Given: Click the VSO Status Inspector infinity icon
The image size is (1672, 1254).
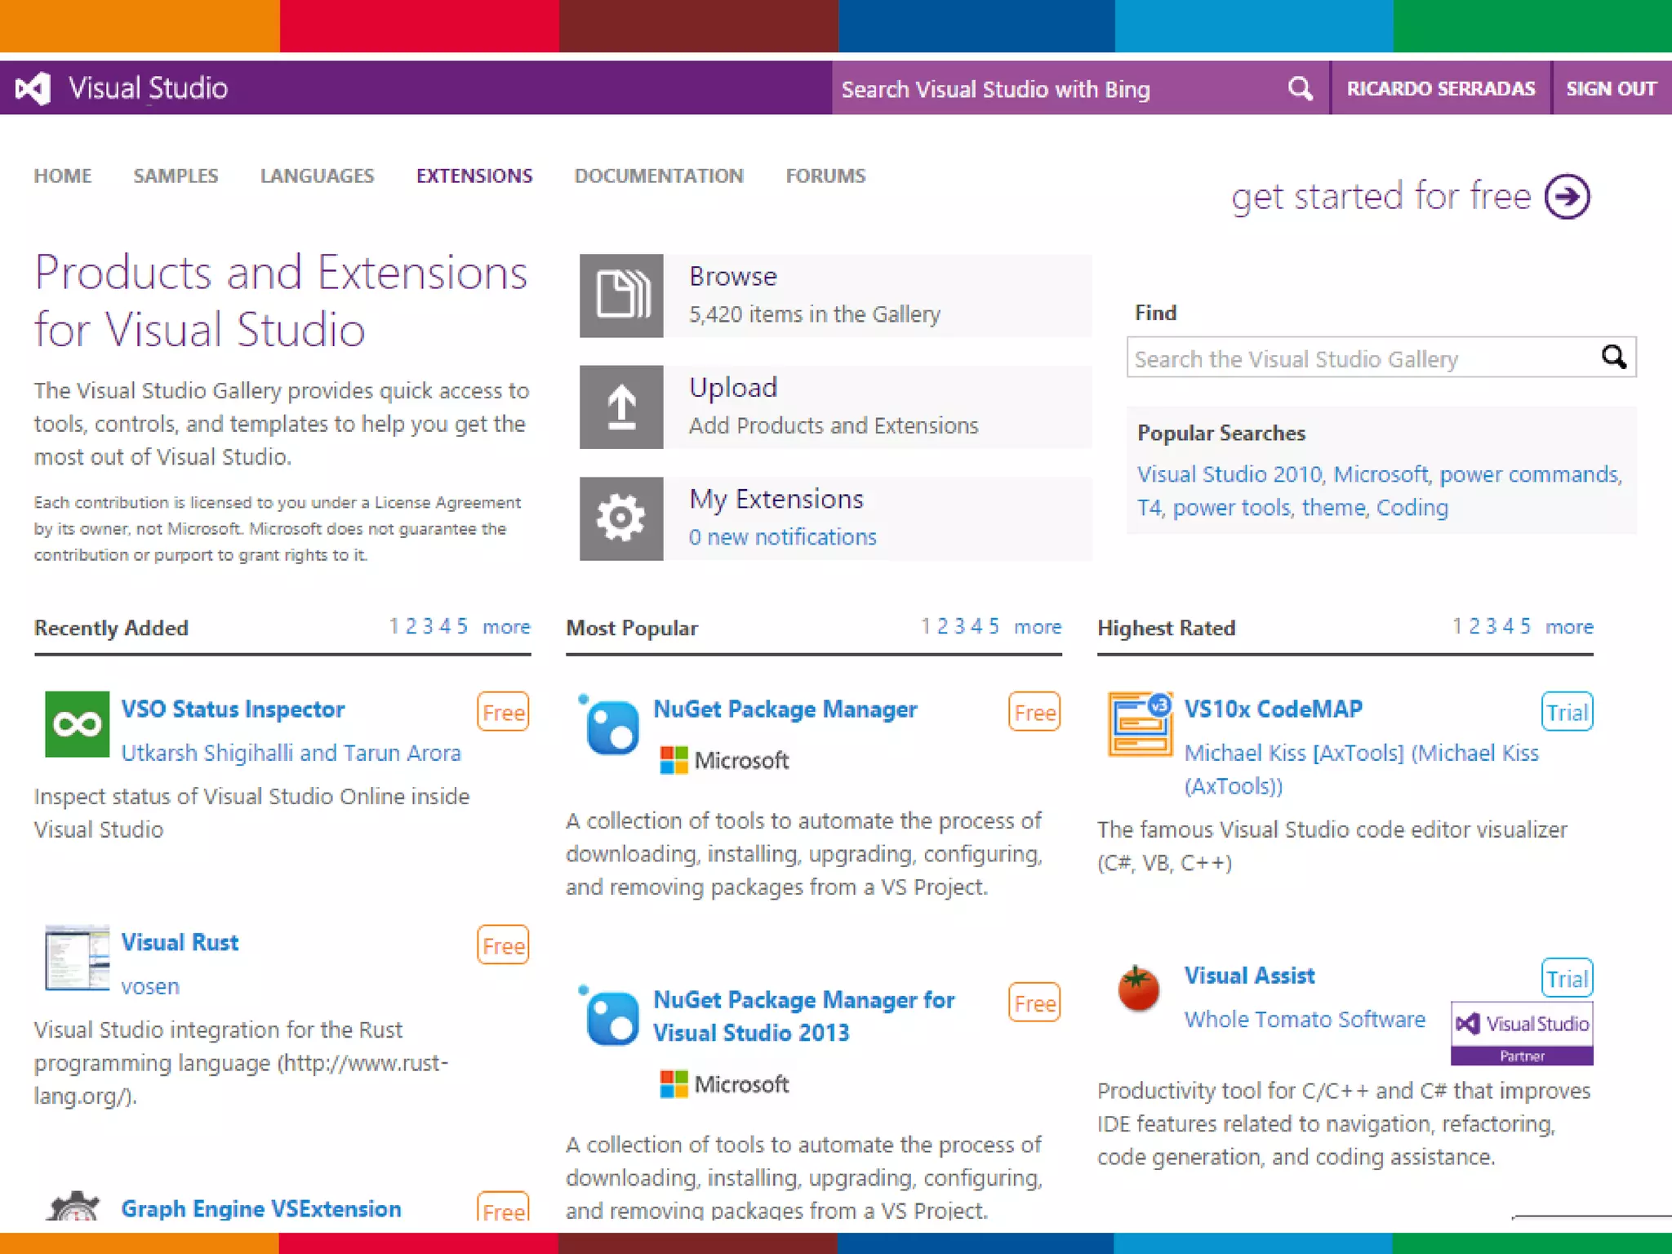Looking at the screenshot, I should click(x=77, y=724).
